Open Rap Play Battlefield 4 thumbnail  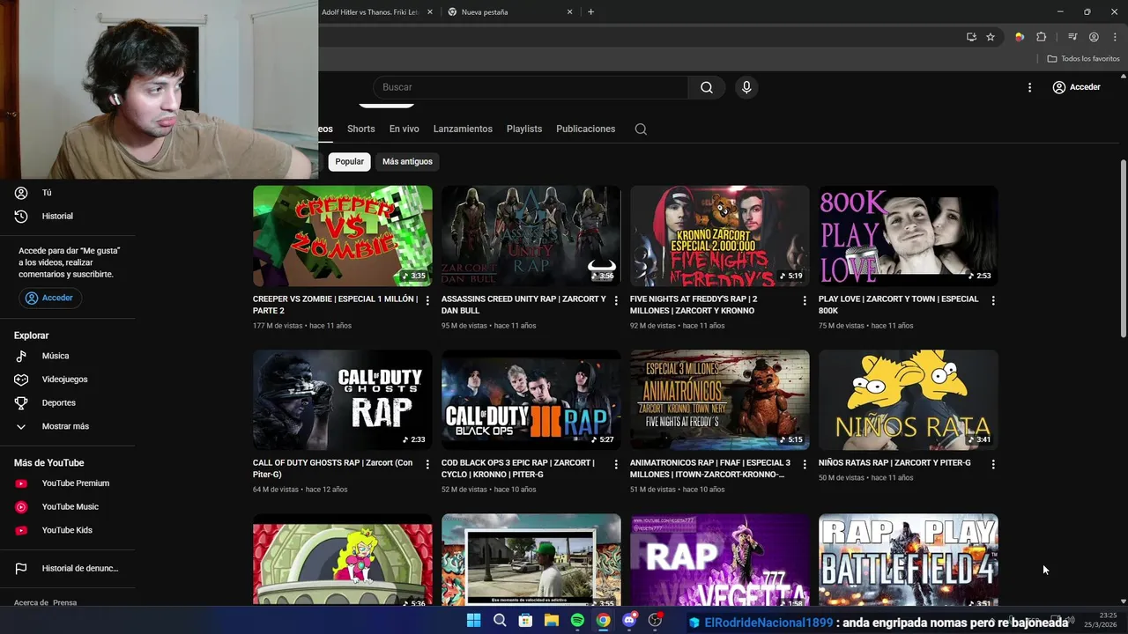coord(909,560)
